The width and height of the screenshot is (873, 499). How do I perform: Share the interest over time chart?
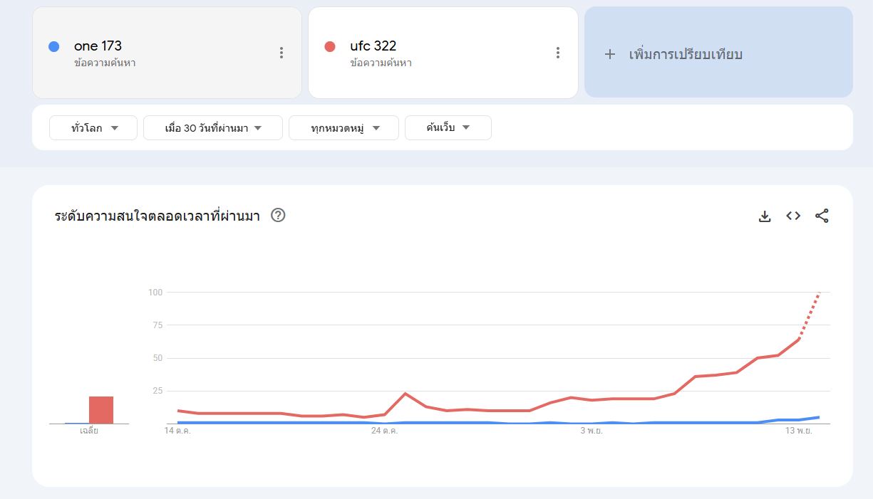pos(822,216)
